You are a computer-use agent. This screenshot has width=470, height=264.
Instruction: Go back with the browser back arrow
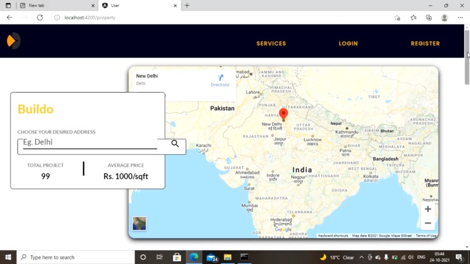tap(9, 17)
